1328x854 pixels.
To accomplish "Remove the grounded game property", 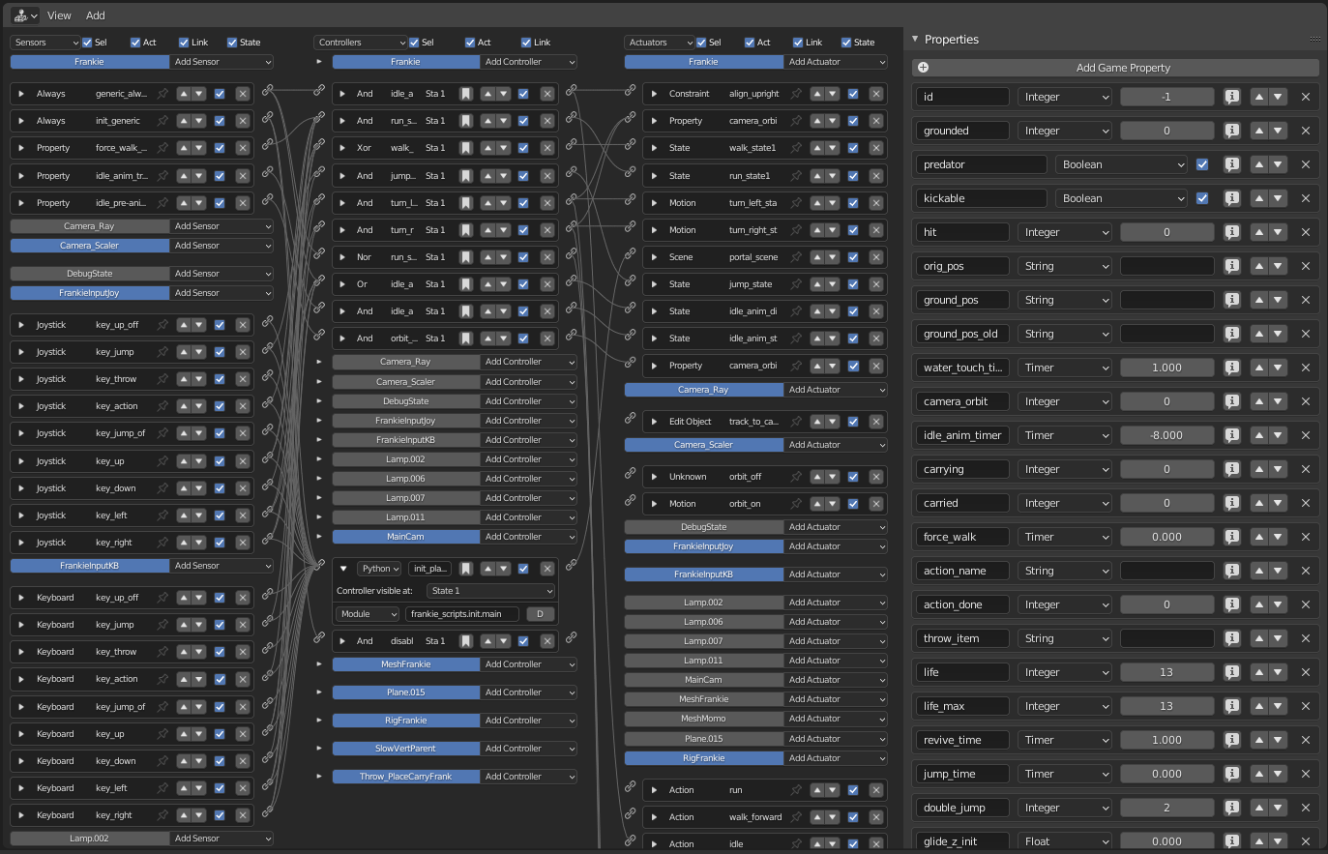I will coord(1306,131).
